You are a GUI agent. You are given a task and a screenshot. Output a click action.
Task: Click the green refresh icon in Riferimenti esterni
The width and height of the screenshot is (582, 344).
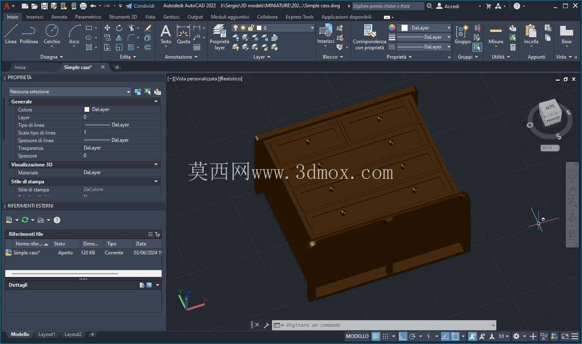tap(25, 220)
